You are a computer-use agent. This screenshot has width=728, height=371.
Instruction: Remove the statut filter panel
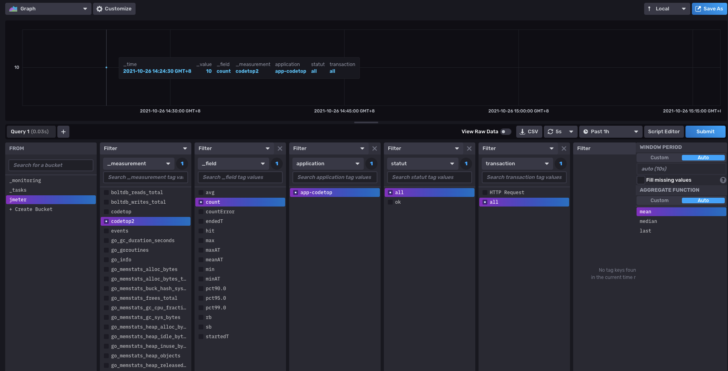click(x=469, y=148)
